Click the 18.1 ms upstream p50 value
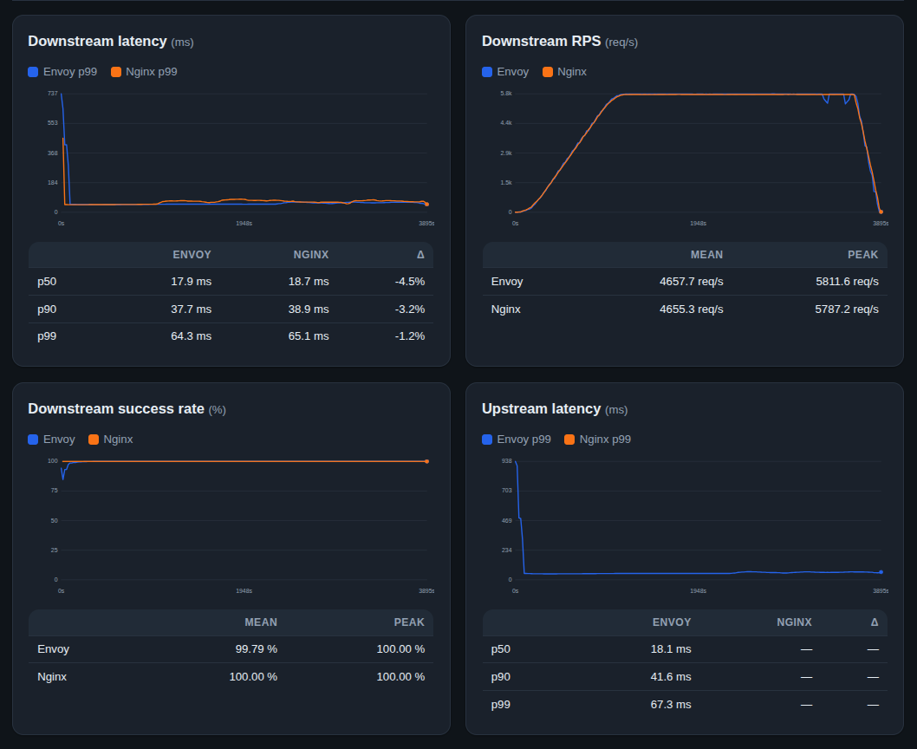Screen dimensions: 917x749 [671, 649]
